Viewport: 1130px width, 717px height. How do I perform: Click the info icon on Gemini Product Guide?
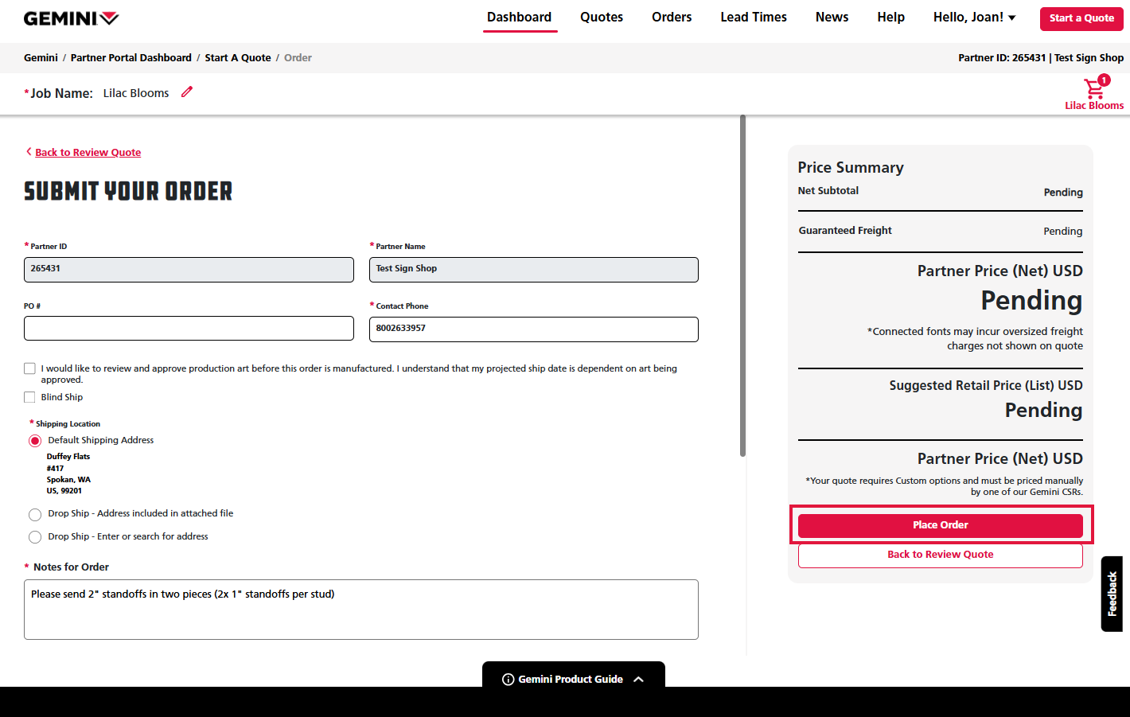pos(508,680)
